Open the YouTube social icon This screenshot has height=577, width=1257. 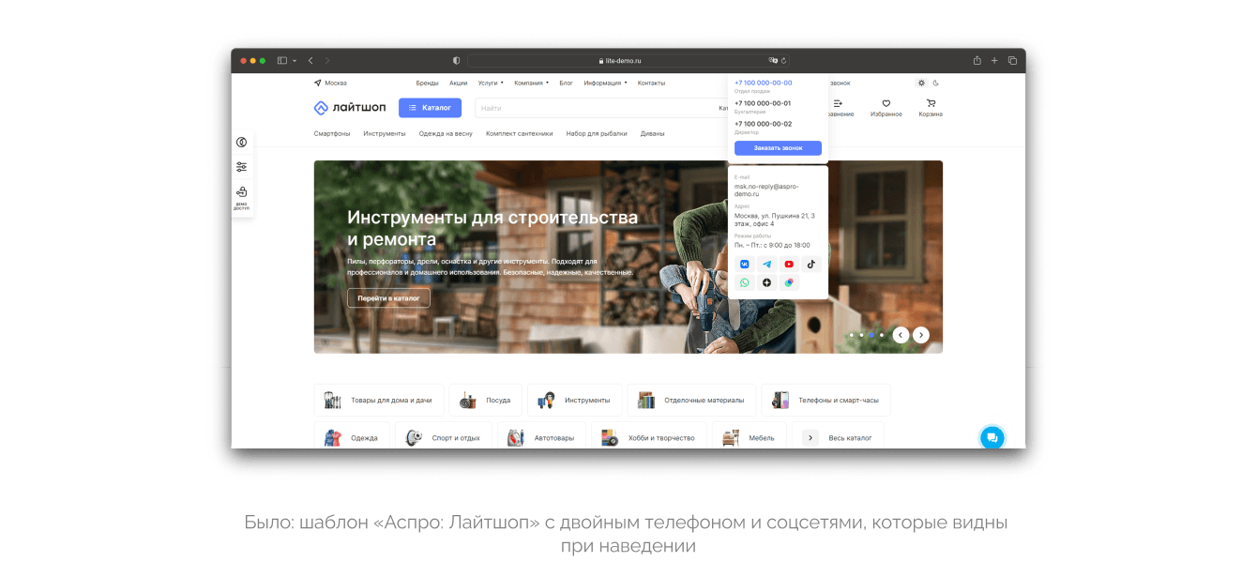click(x=789, y=265)
